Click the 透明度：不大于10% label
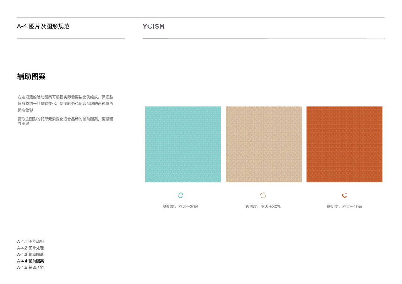The height and width of the screenshot is (284, 402). [x=345, y=207]
